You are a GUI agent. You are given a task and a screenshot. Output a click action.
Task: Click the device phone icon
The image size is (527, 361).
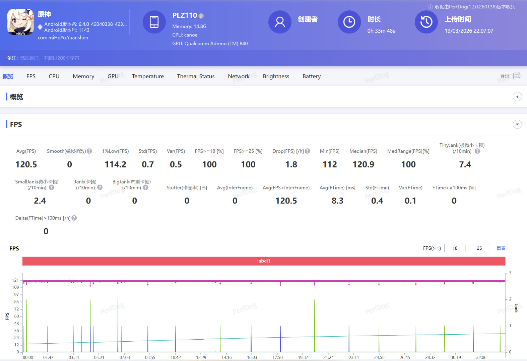click(154, 22)
